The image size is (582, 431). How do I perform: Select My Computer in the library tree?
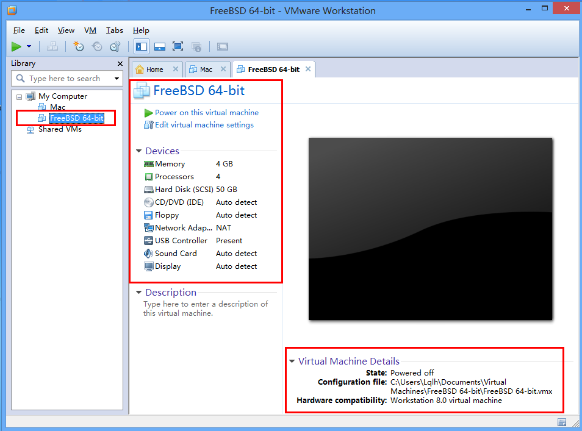point(63,96)
